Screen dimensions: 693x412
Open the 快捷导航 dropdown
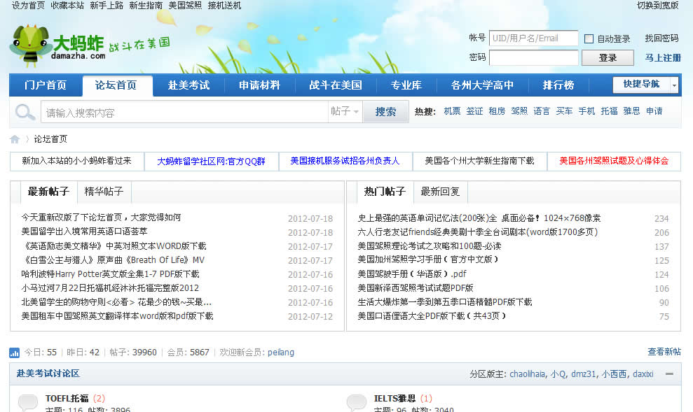click(x=645, y=85)
